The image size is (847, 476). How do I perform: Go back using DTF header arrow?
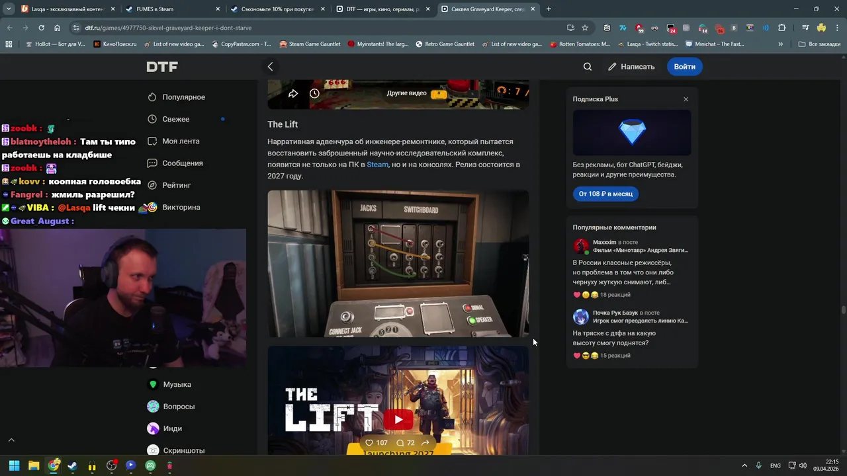[270, 67]
